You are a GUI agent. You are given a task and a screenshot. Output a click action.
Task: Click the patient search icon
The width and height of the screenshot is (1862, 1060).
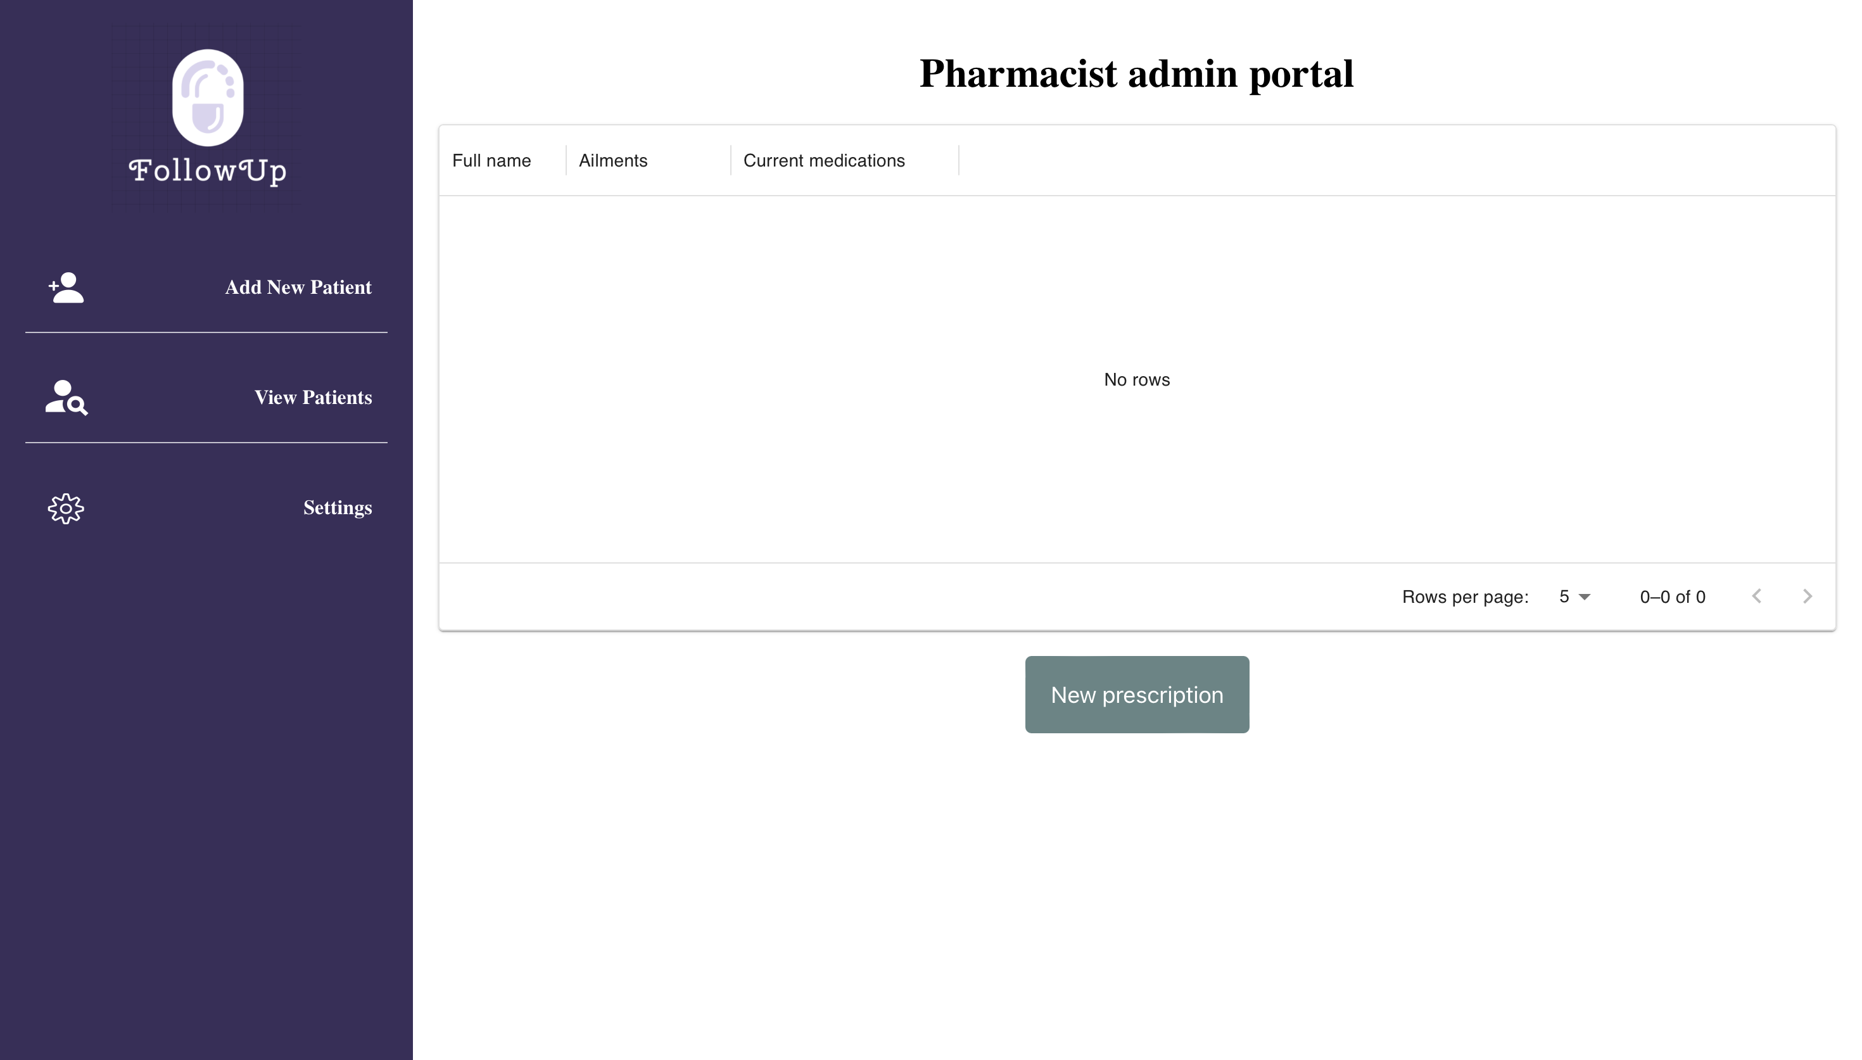click(x=66, y=398)
